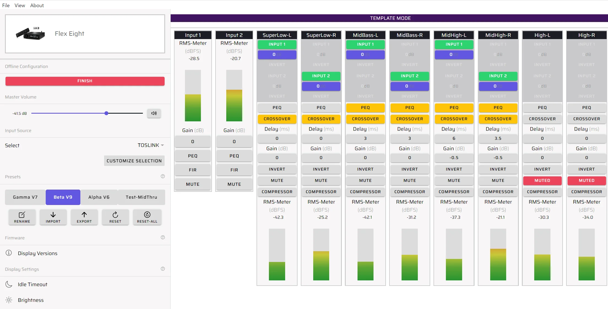Click the Rename preset pencil icon
Image resolution: width=608 pixels, height=309 pixels.
click(22, 215)
